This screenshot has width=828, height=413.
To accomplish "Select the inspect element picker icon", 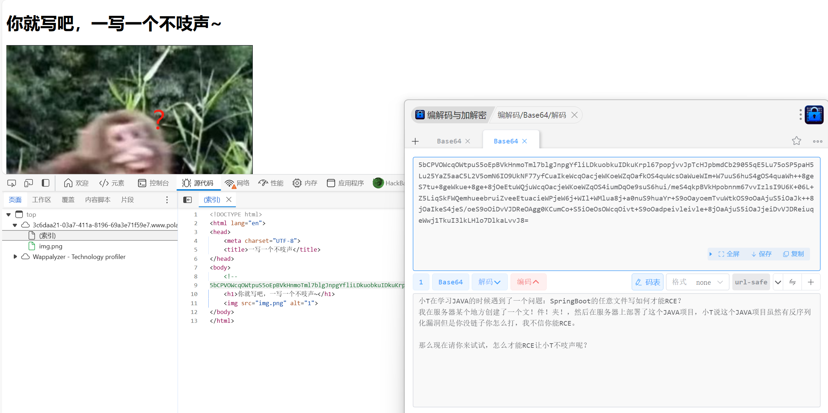I will coord(12,183).
